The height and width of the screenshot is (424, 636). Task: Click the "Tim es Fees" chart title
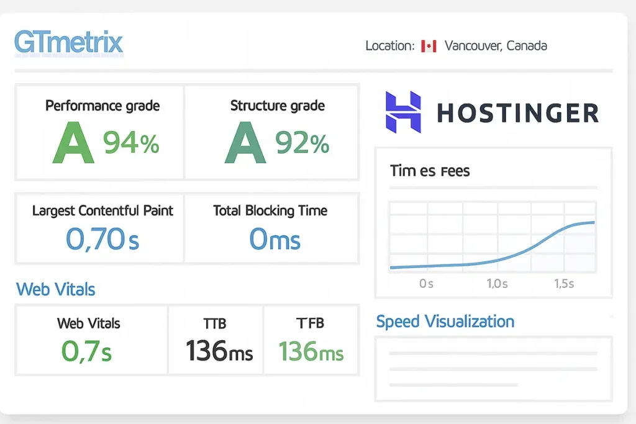point(430,171)
